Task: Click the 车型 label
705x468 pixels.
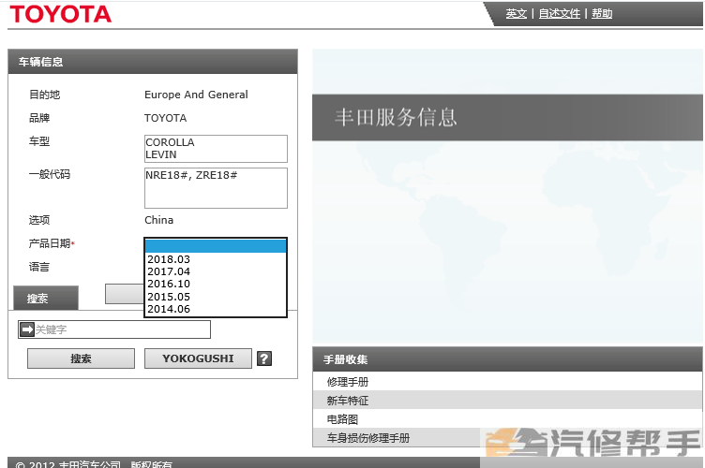Action: [39, 141]
